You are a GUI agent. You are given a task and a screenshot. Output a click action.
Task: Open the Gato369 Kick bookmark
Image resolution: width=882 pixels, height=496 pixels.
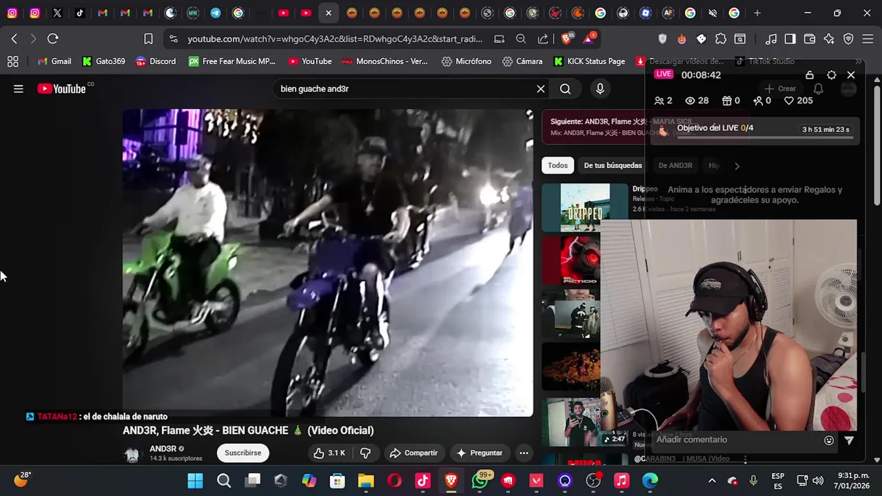(x=103, y=61)
